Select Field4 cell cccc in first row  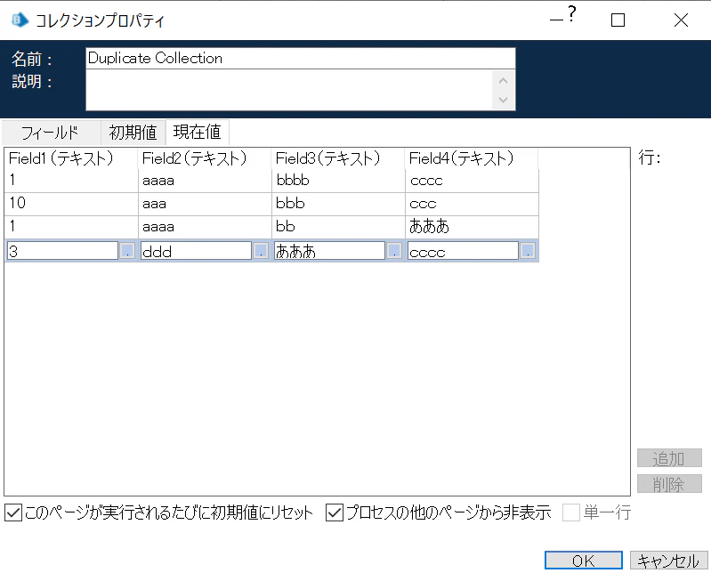(x=472, y=181)
